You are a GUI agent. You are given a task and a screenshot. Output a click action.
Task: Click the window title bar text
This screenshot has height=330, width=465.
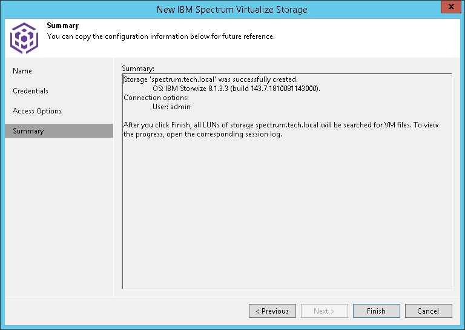[232, 10]
